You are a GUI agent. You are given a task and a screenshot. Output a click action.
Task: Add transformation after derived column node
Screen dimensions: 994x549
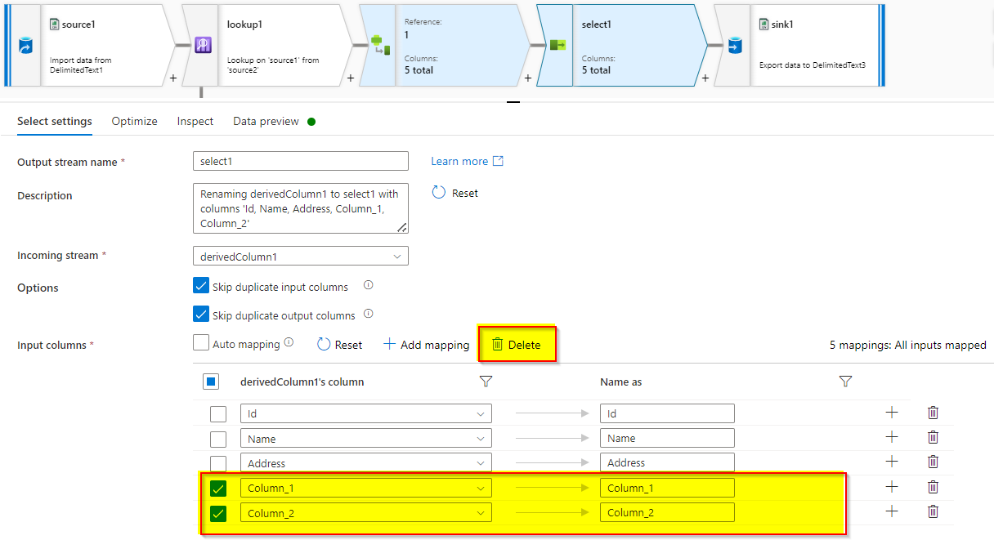tap(527, 78)
